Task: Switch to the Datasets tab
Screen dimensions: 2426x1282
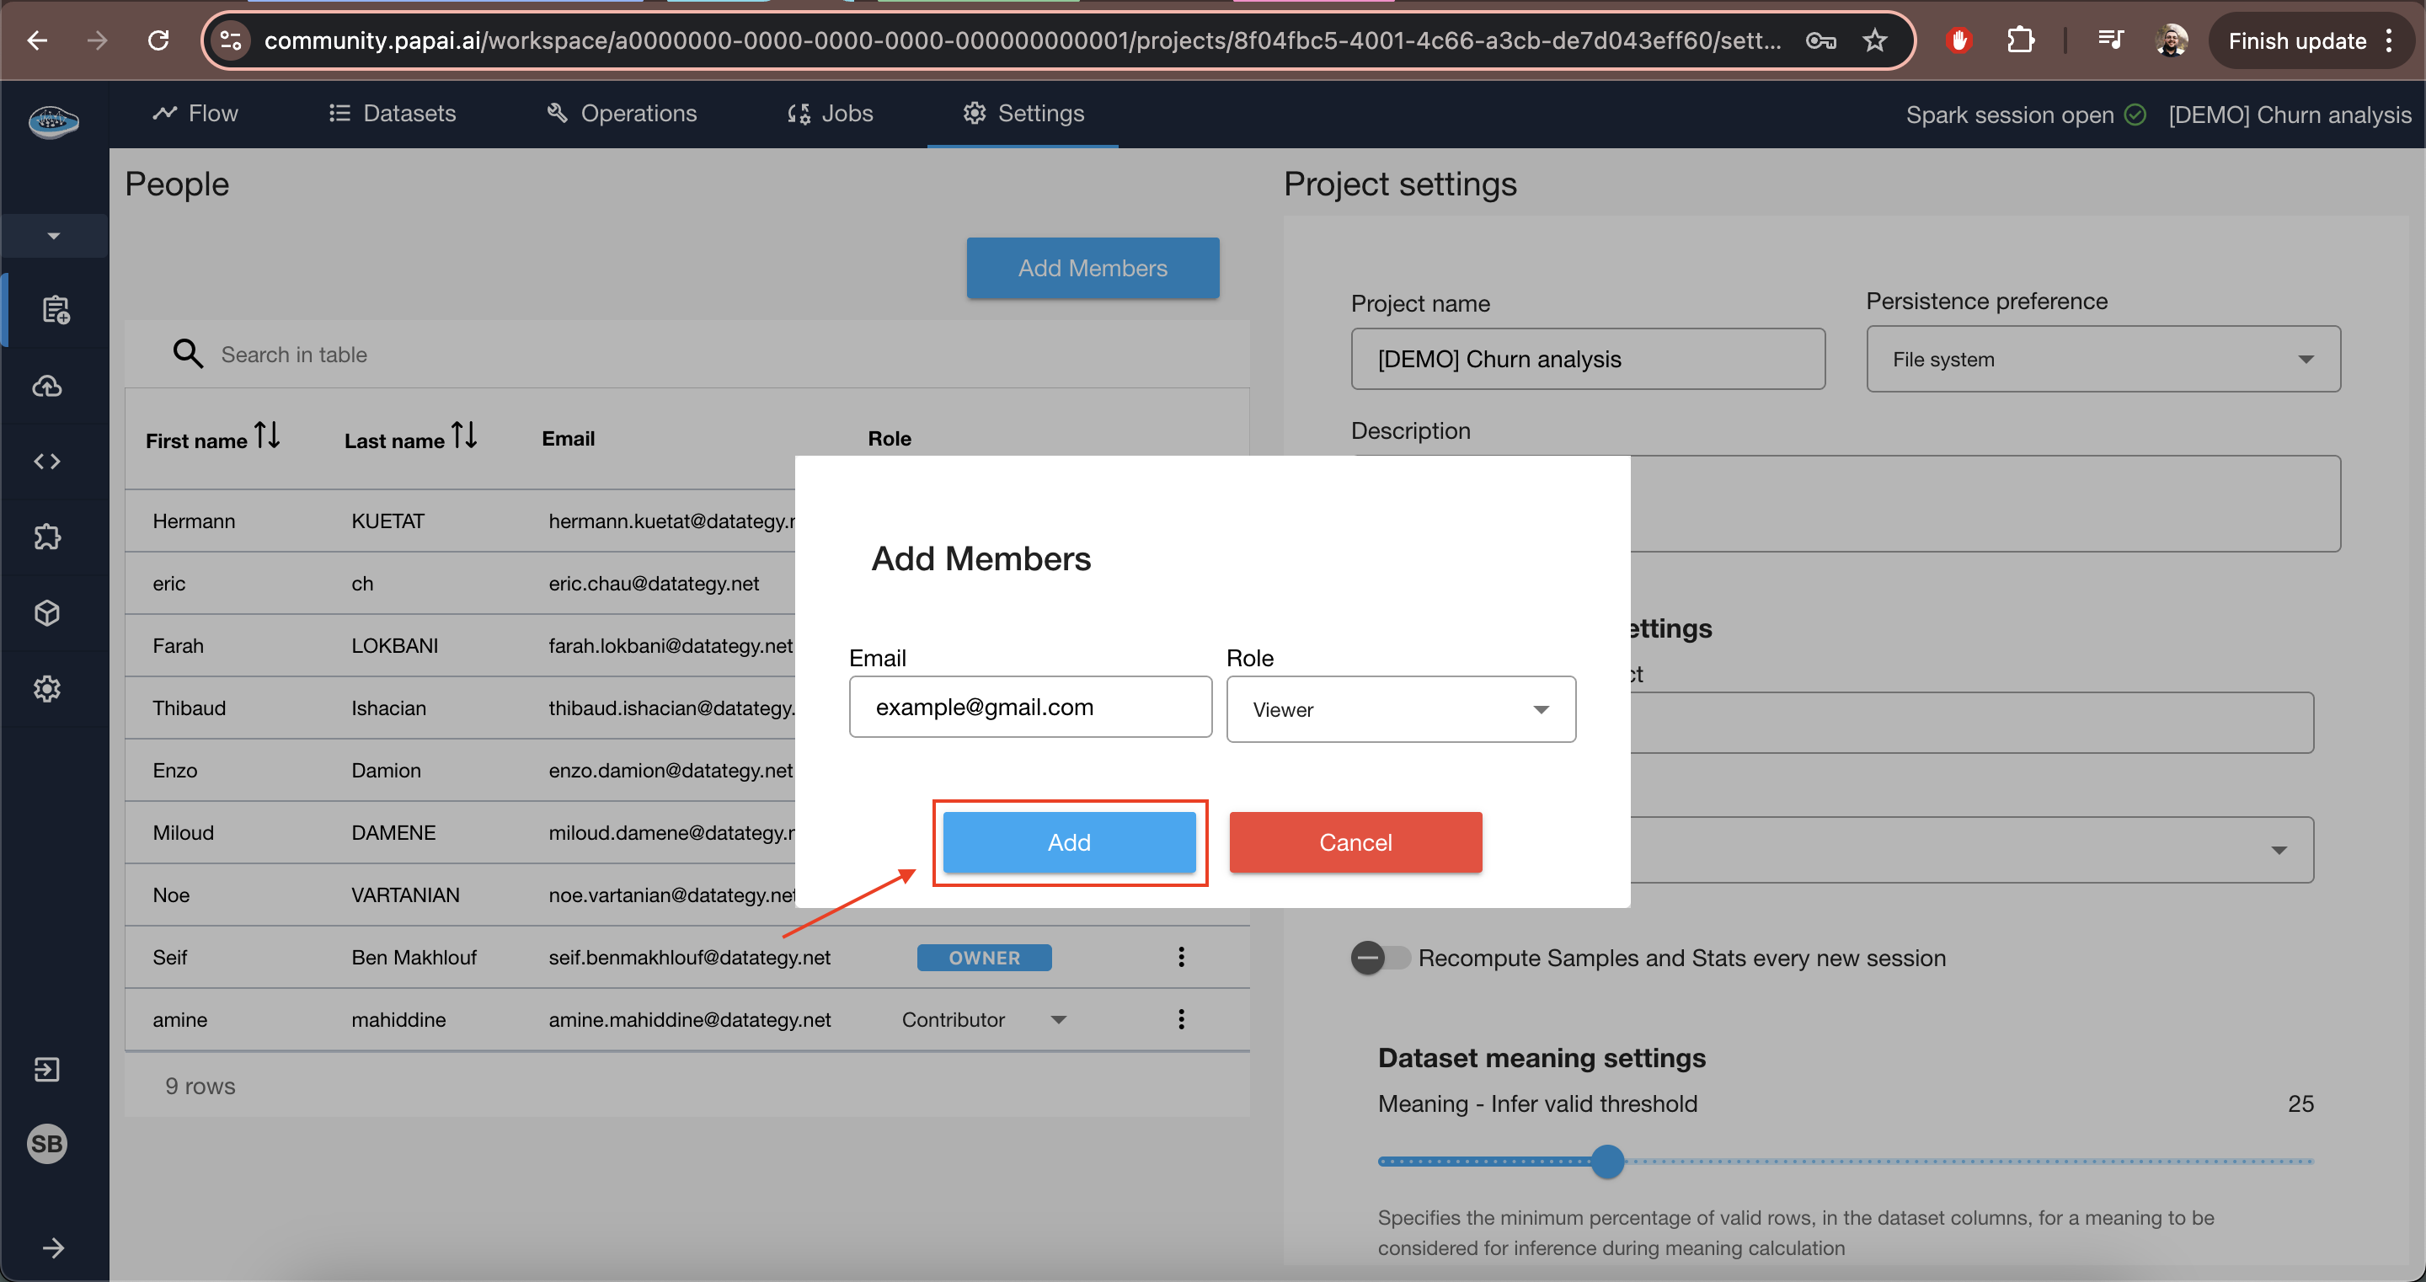Action: point(392,113)
